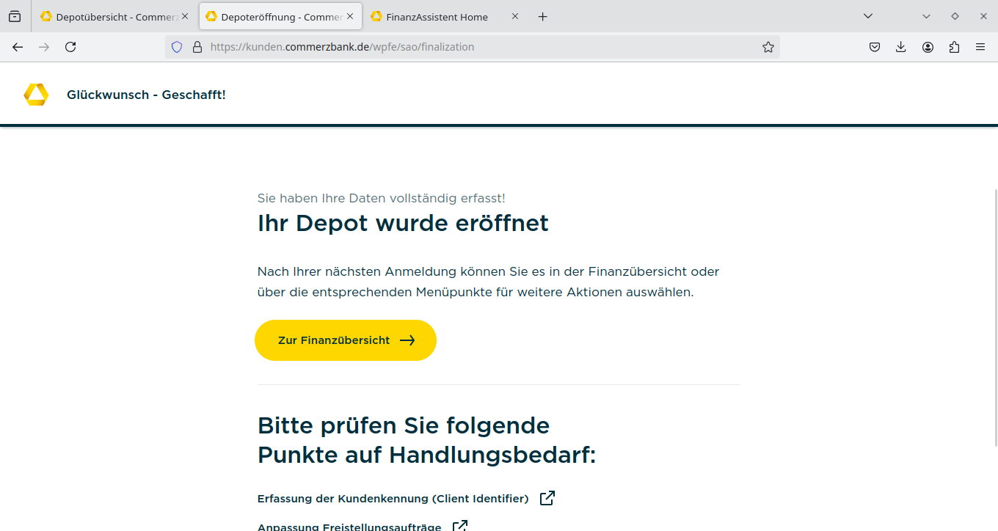Open the Firefox account profile icon
998x531 pixels.
(x=928, y=47)
